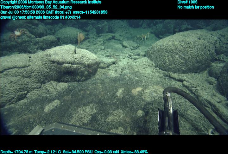Click the long-legged spider crab in the video
The image size is (228, 154).
coord(143,37)
